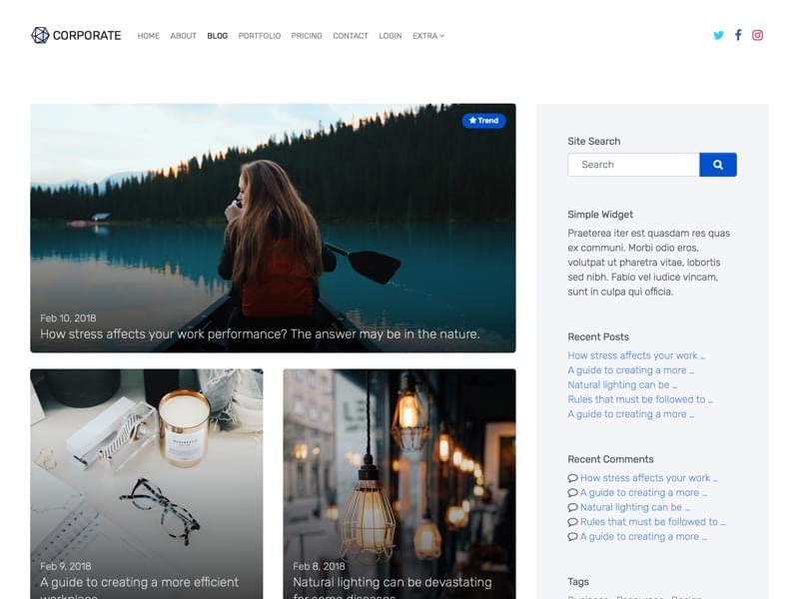Open Recent Posts link 'Natural lighting can be'
The image size is (799, 599).
point(622,385)
